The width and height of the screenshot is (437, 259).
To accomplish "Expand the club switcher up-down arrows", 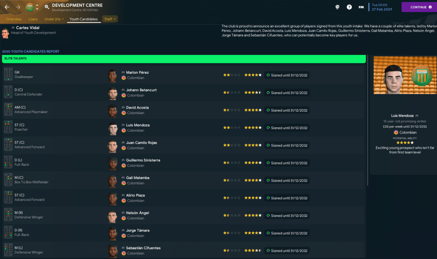I will pyautogui.click(x=37, y=7).
